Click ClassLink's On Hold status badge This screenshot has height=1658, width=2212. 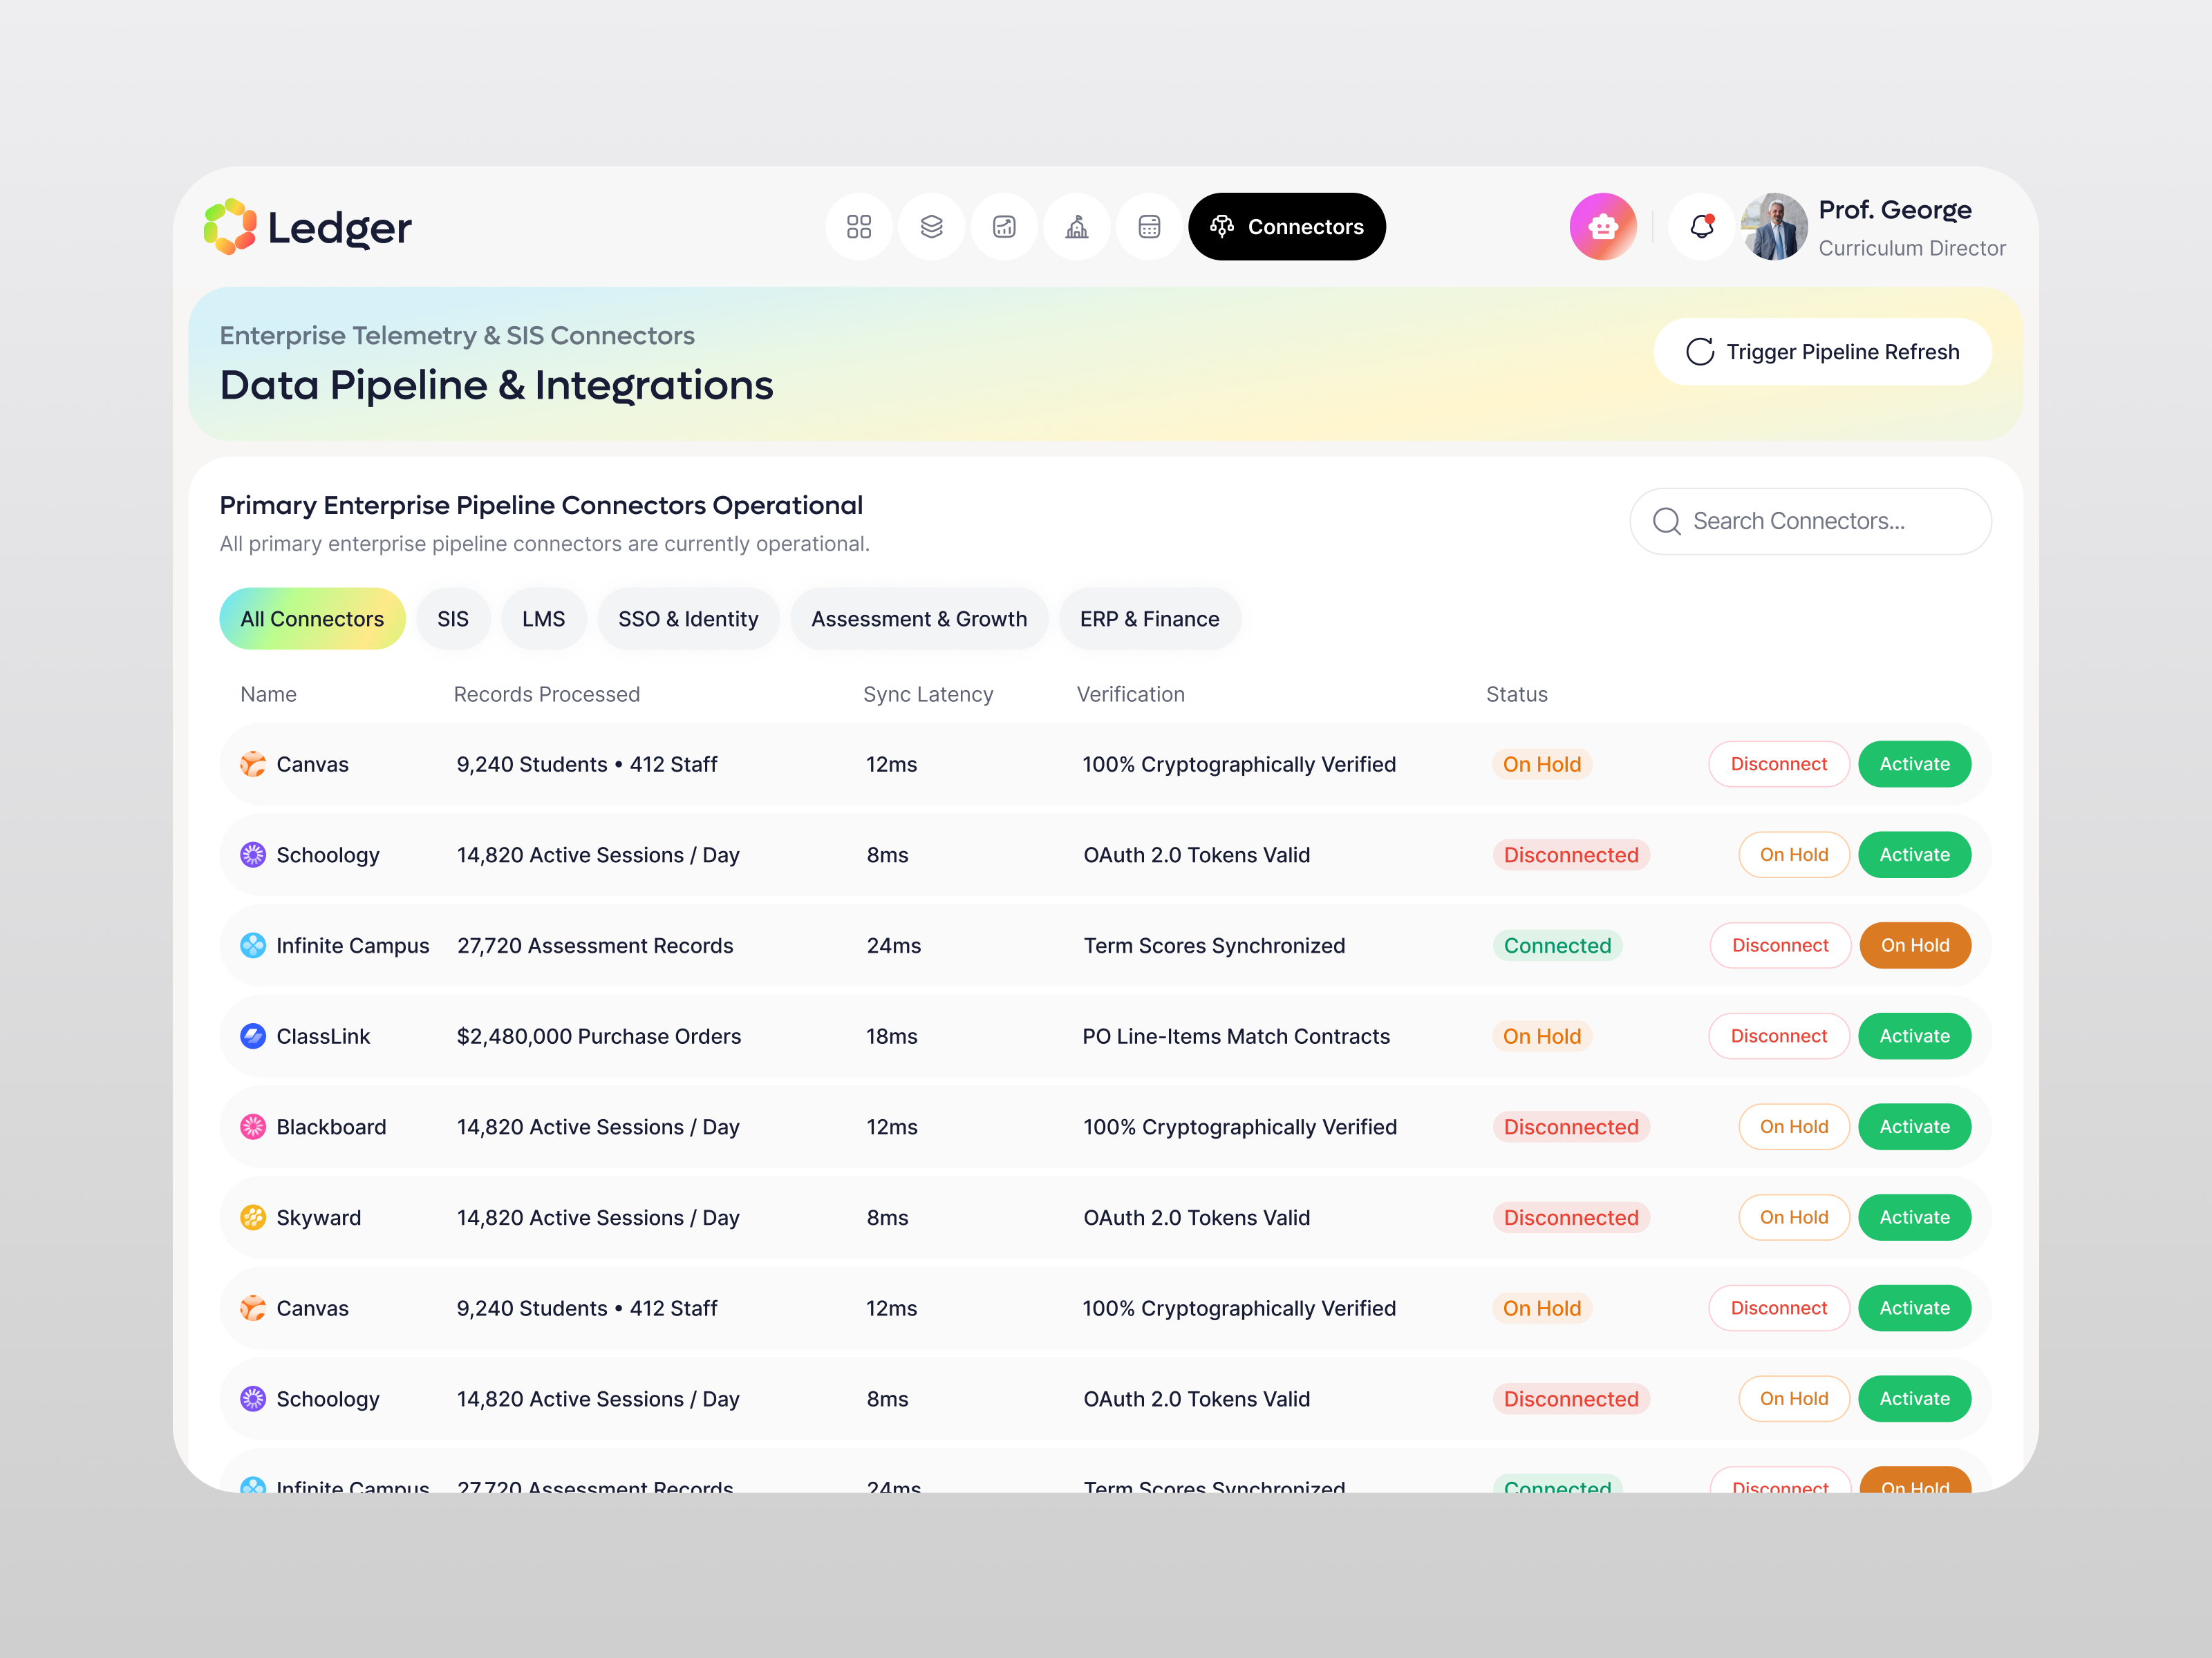coord(1541,1036)
